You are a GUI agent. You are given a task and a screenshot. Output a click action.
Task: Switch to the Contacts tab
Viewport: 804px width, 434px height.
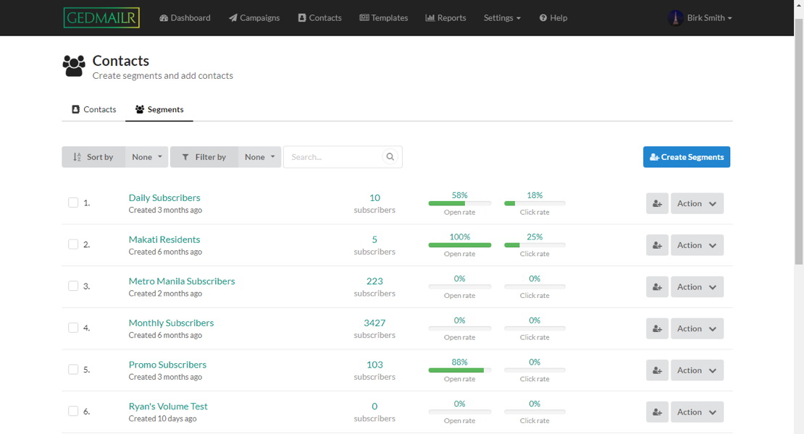[93, 110]
